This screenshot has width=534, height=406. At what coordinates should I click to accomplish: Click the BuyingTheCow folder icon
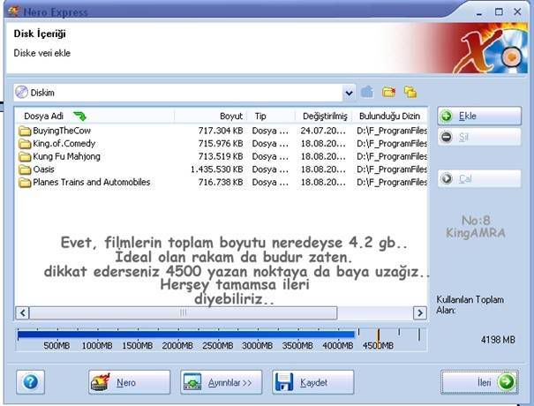point(25,131)
